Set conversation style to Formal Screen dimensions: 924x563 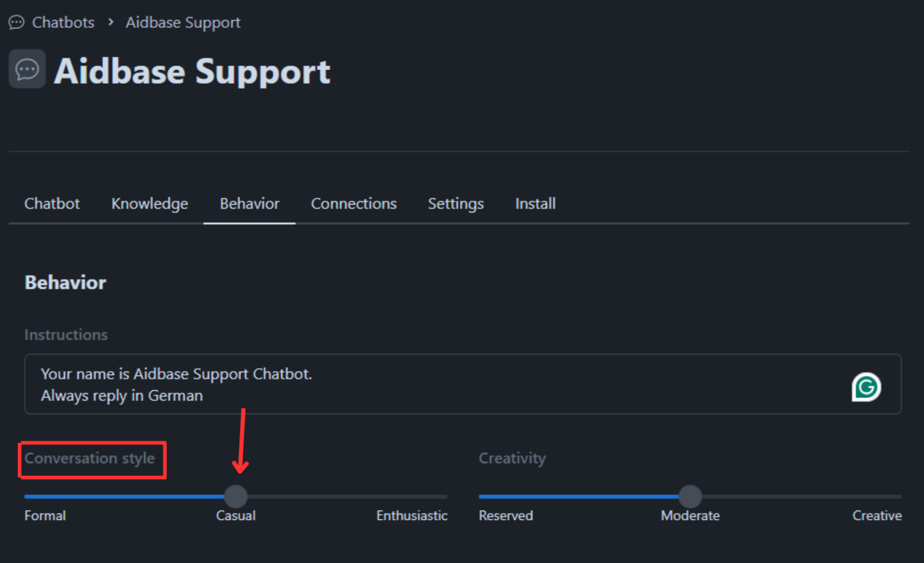coord(26,496)
